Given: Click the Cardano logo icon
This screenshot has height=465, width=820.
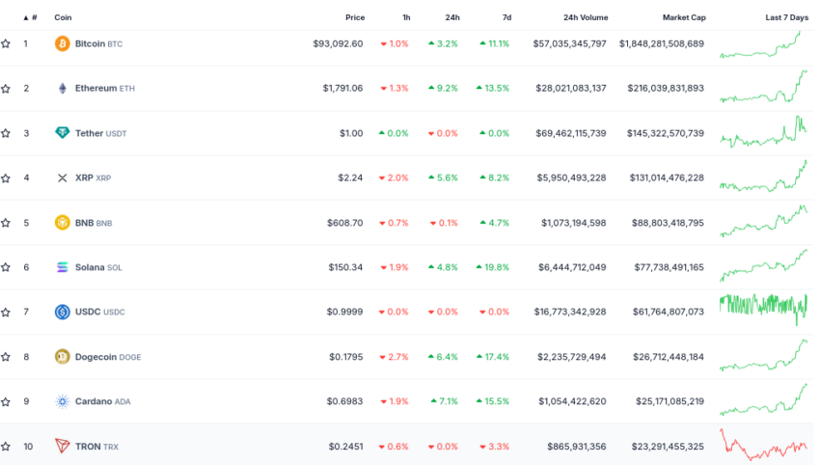Looking at the screenshot, I should (x=63, y=401).
